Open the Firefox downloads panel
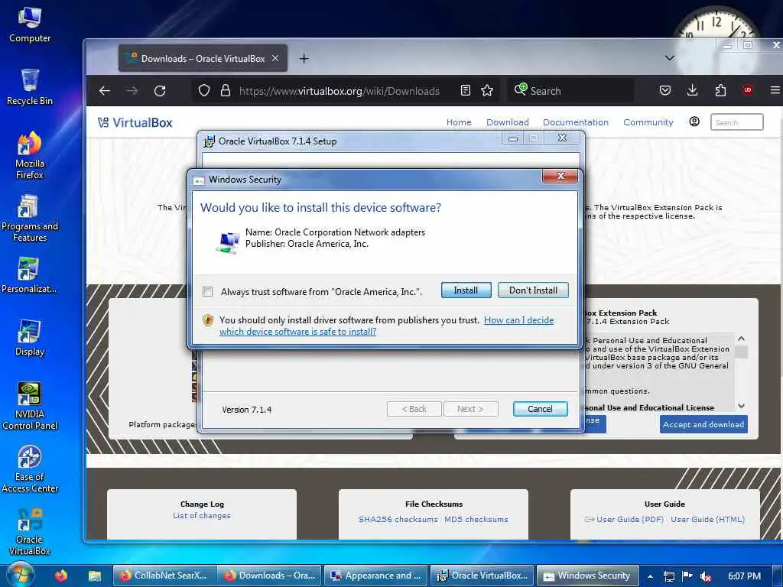Viewport: 783px width, 587px height. (692, 90)
